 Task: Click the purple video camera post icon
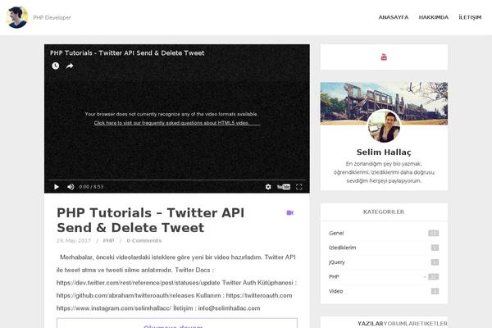(x=290, y=213)
